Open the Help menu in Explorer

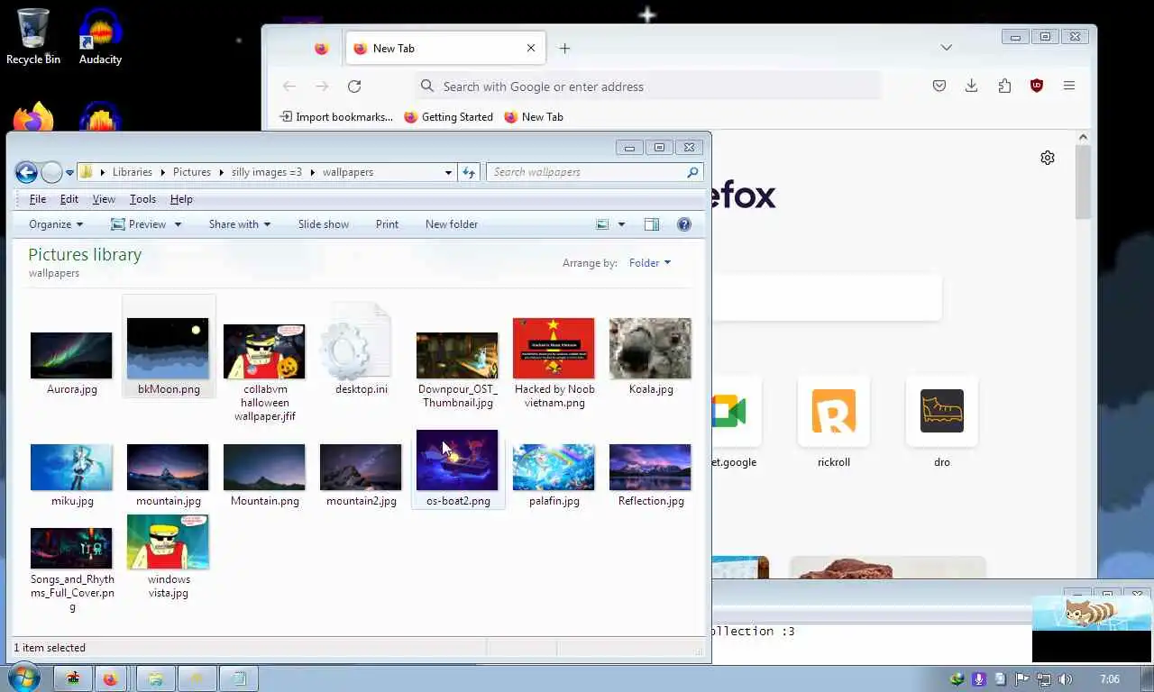coord(181,199)
